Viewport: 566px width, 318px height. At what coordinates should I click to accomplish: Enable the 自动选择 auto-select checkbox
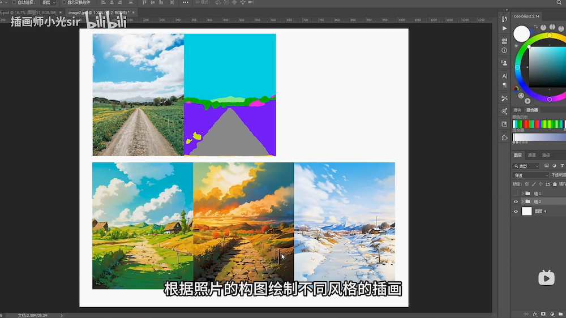pos(13,3)
